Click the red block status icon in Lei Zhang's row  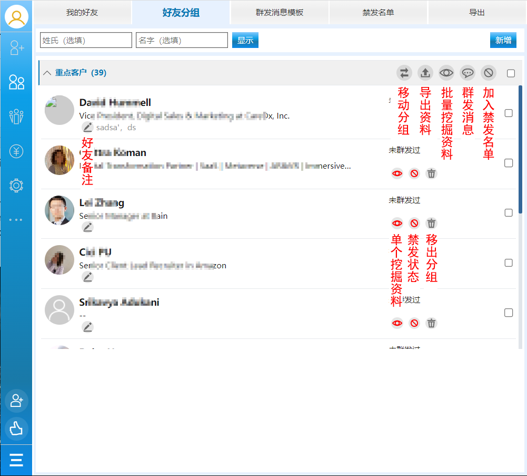[x=414, y=223]
